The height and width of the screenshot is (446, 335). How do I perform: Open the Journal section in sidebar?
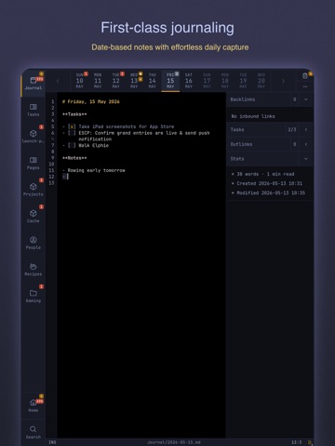click(33, 83)
